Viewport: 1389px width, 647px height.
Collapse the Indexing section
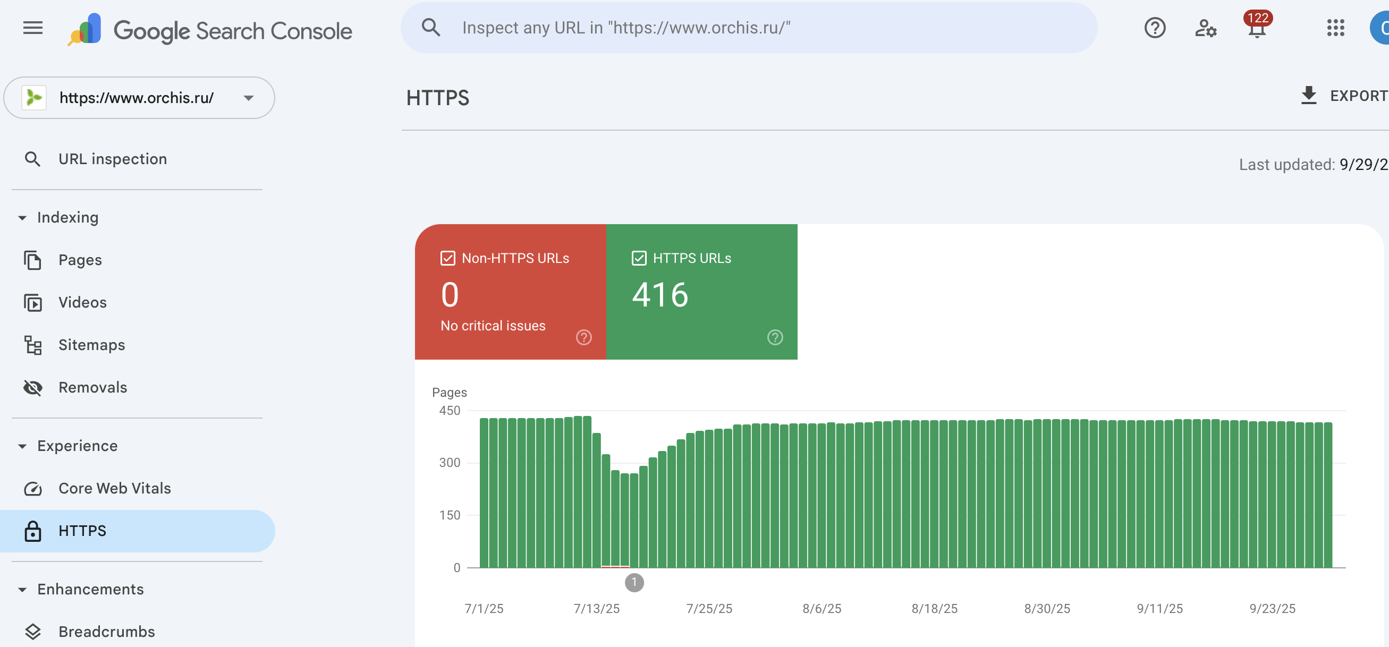tap(23, 218)
